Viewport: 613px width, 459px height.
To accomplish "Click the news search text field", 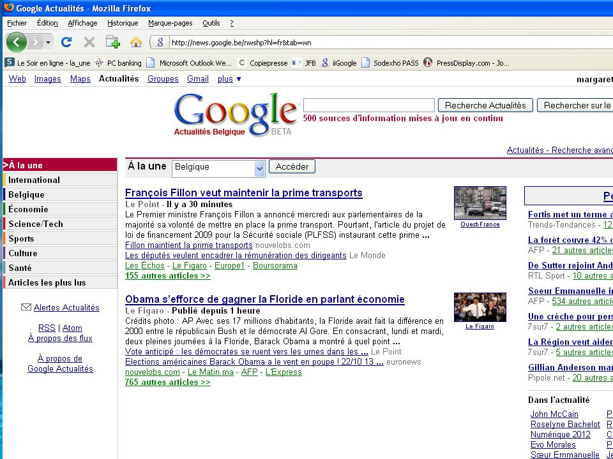I will click(369, 105).
